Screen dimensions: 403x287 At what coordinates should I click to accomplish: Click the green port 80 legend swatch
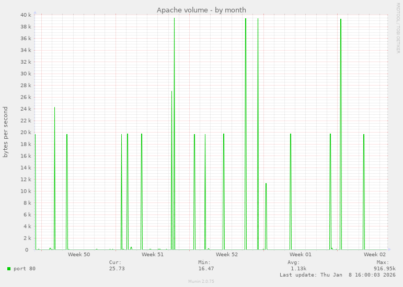[9, 269]
